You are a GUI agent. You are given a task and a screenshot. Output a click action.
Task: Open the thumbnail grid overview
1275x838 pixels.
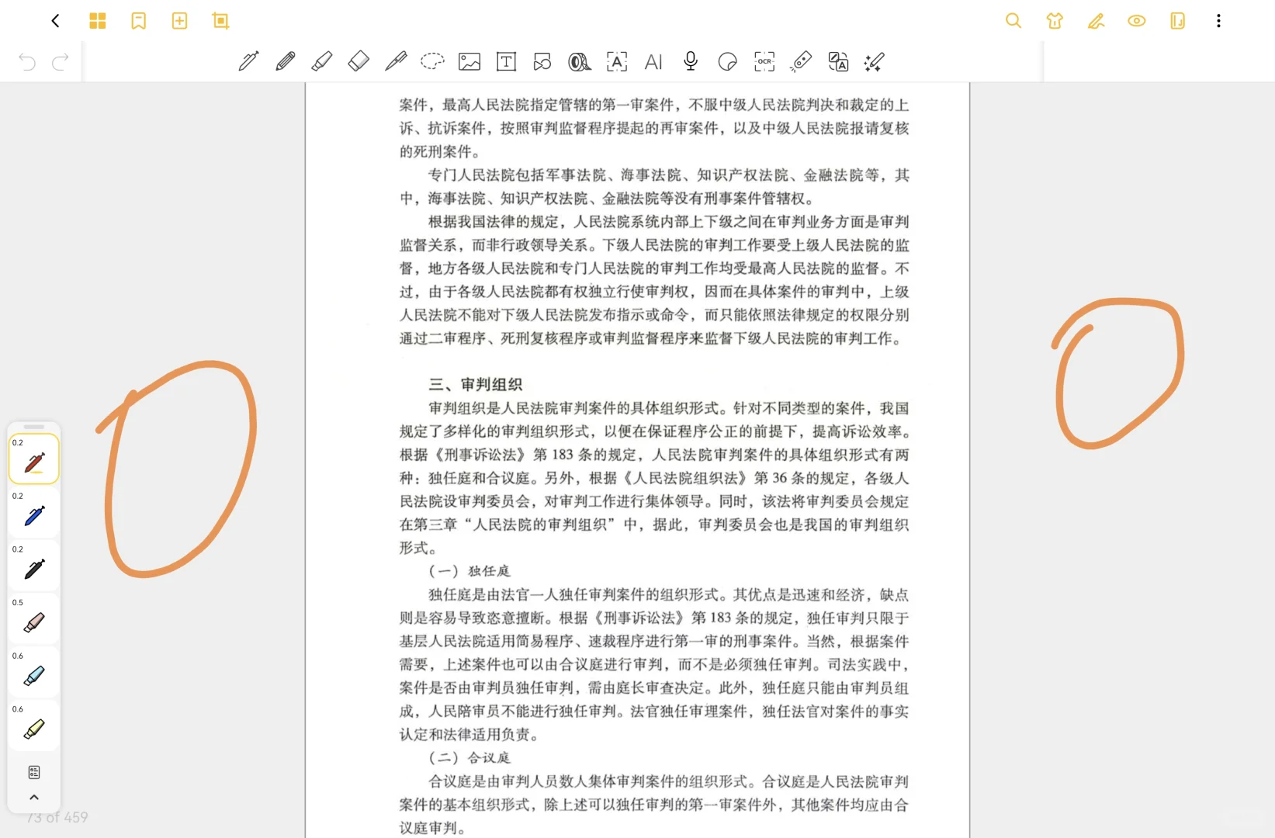click(x=98, y=21)
